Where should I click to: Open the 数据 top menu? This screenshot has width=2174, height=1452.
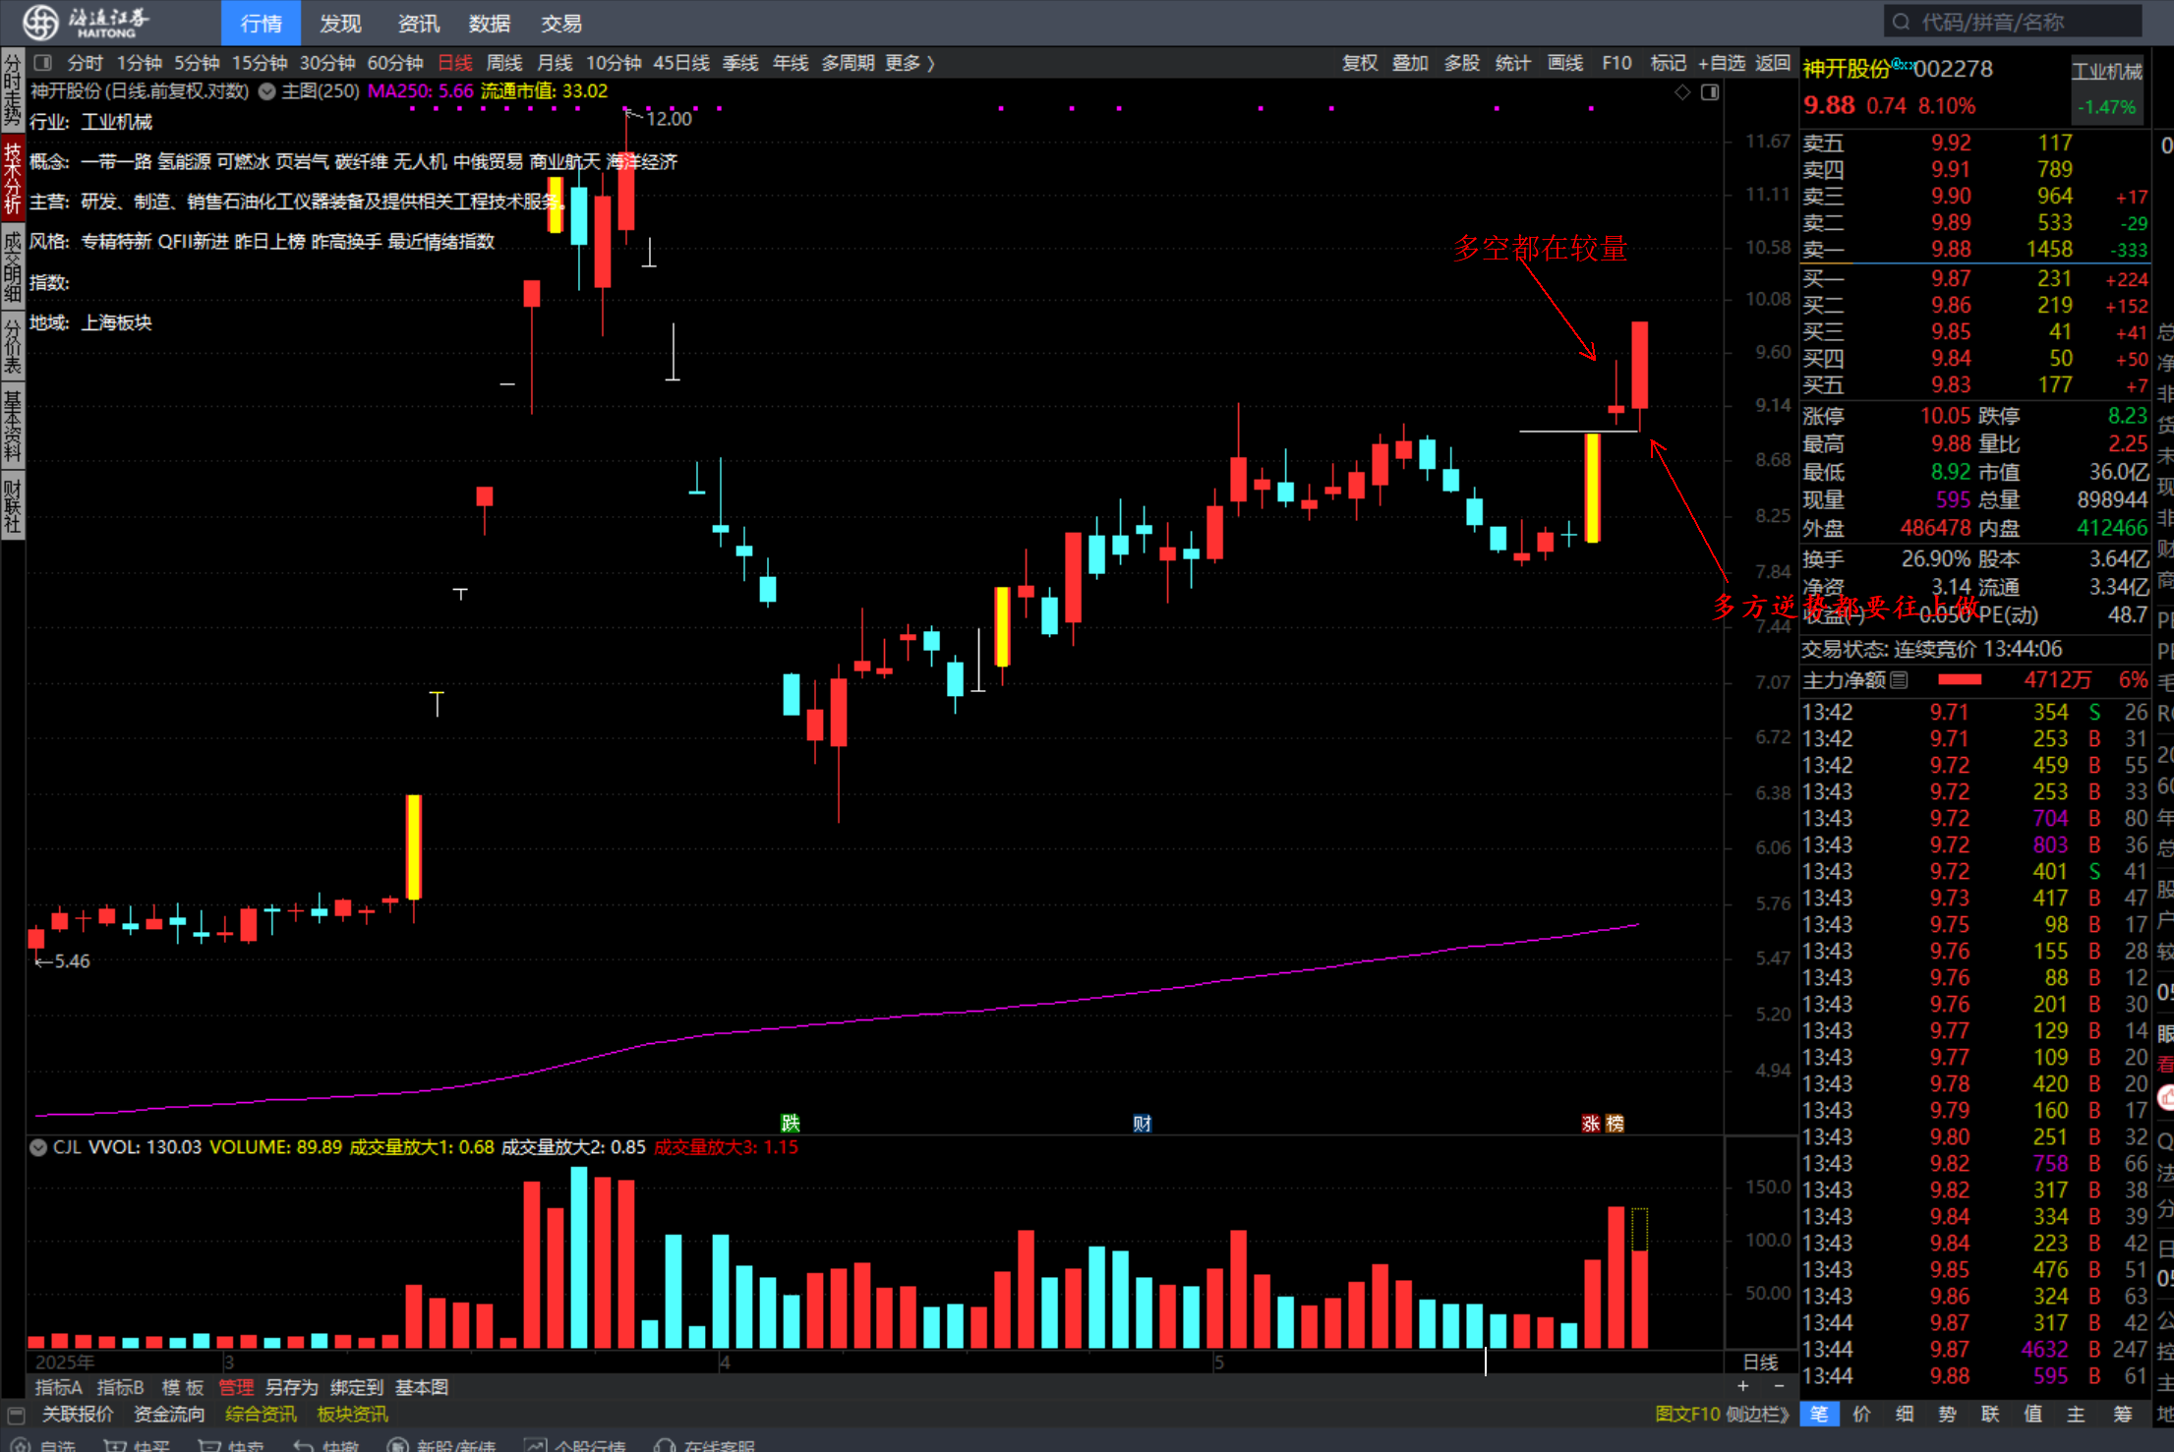(x=489, y=23)
